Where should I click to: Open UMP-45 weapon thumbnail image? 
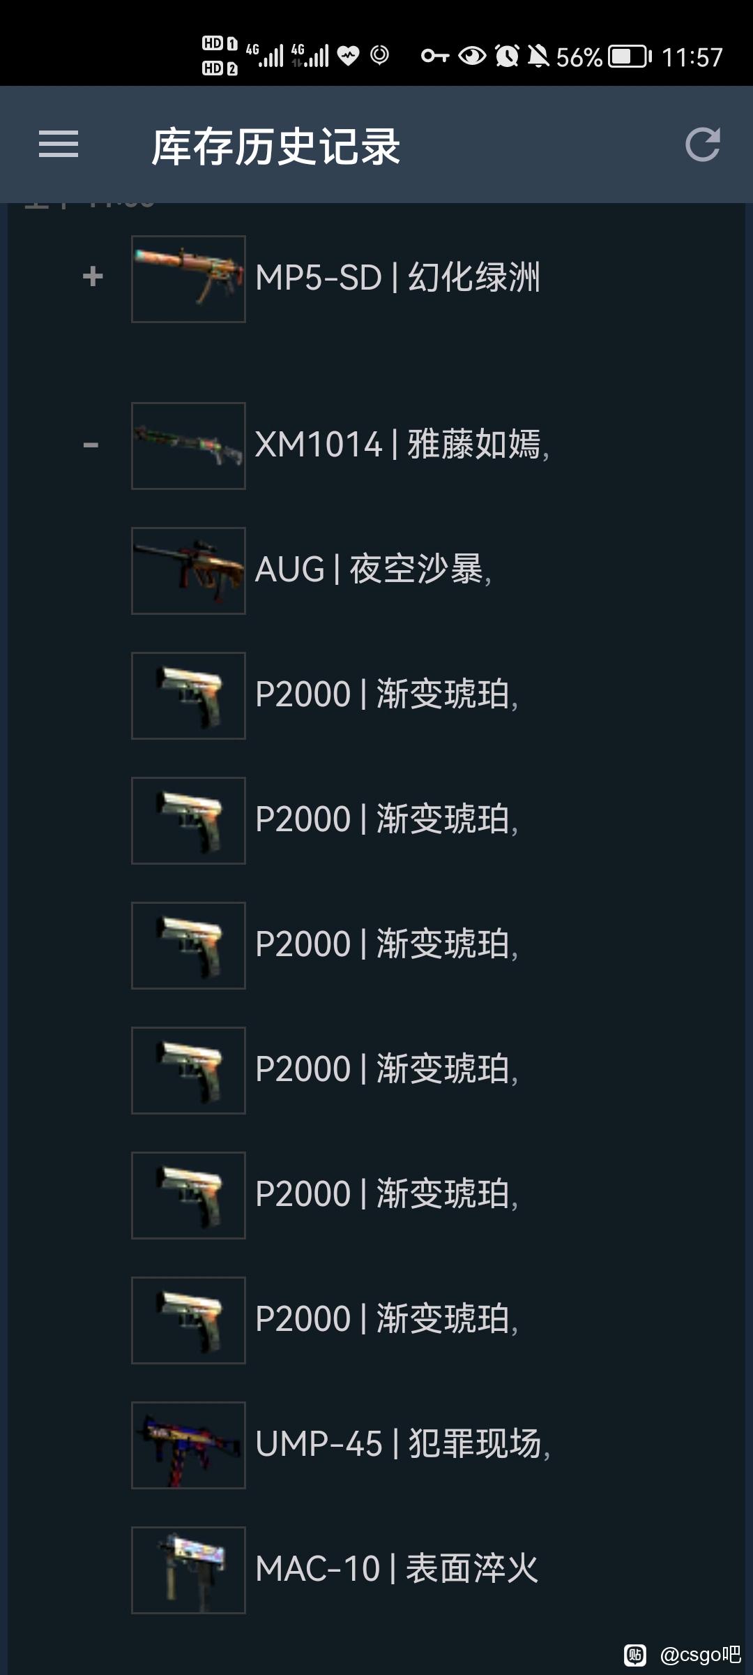[188, 1445]
